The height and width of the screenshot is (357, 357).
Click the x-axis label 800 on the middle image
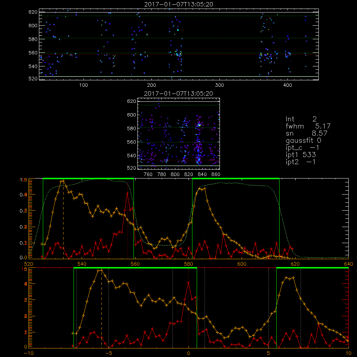coord(175,175)
